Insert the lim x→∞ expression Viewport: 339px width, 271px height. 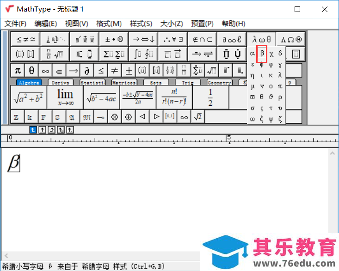coord(65,97)
